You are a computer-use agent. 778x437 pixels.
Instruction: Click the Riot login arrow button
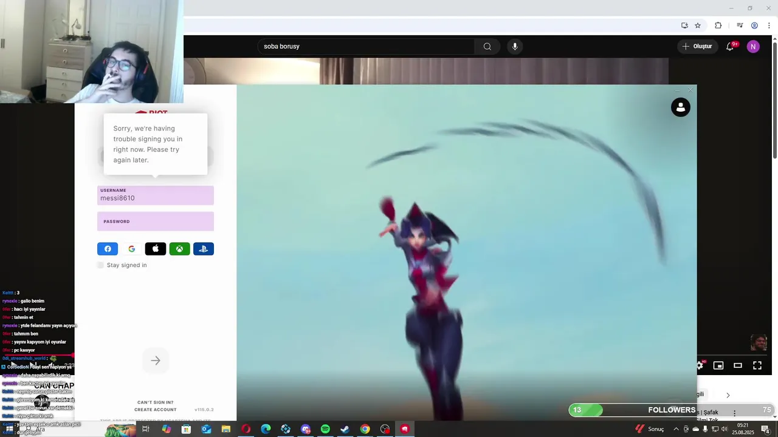pyautogui.click(x=156, y=361)
